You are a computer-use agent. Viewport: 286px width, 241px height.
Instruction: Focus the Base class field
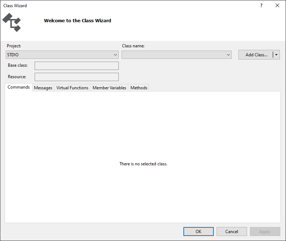77,66
